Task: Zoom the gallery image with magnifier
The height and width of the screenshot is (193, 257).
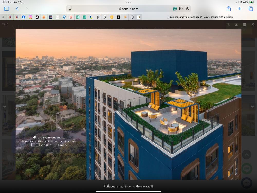Action: coord(228,24)
